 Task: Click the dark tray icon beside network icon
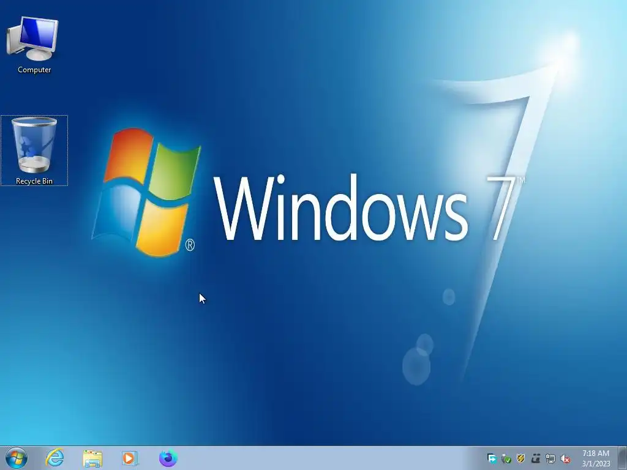coord(535,458)
